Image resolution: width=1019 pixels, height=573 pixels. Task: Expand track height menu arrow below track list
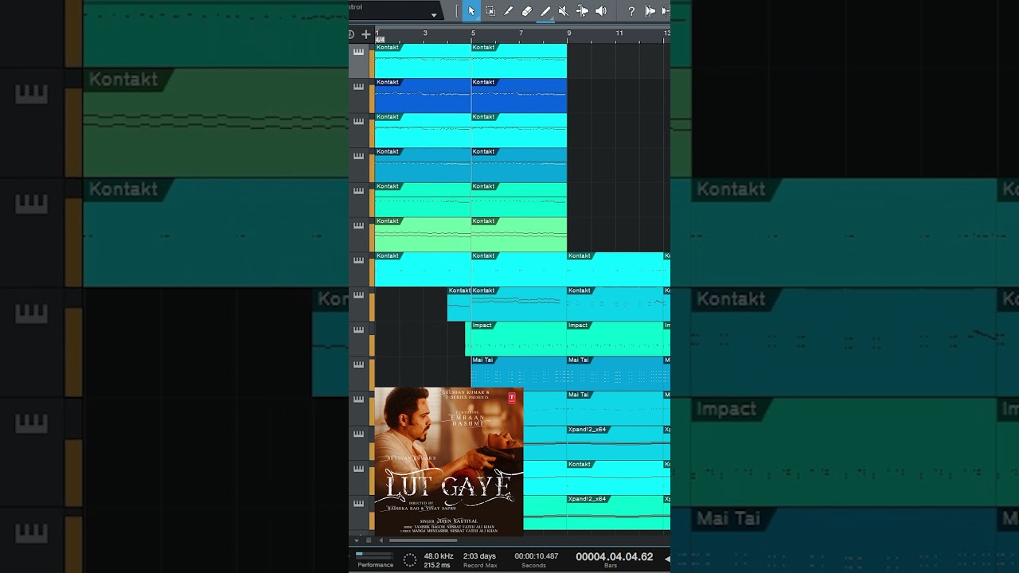[x=356, y=540]
